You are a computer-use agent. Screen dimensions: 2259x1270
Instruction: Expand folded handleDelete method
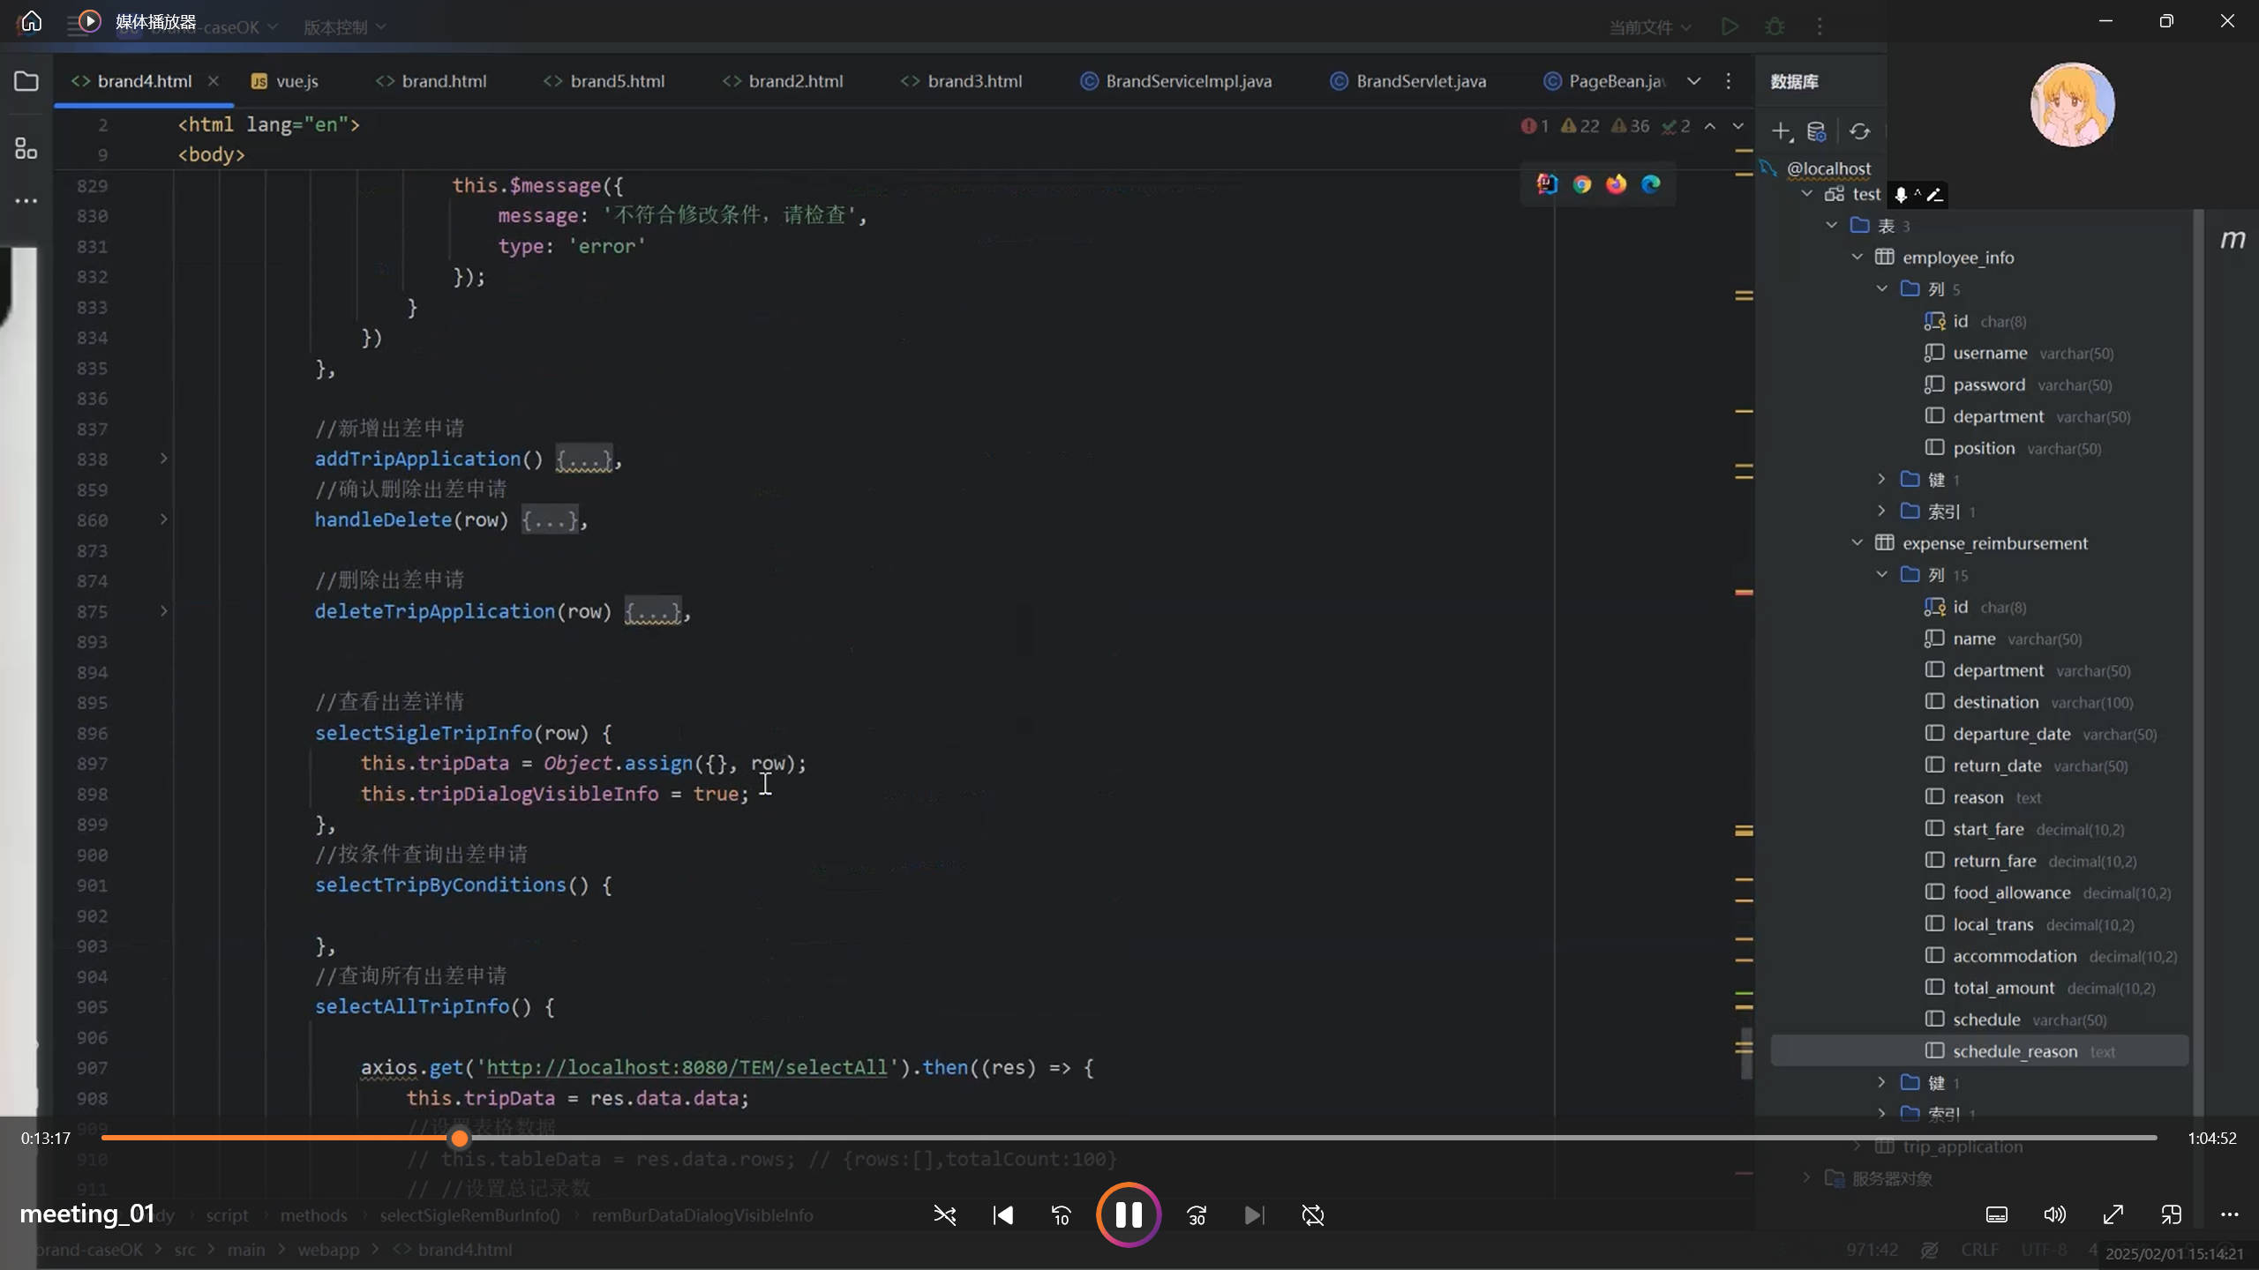click(x=163, y=519)
